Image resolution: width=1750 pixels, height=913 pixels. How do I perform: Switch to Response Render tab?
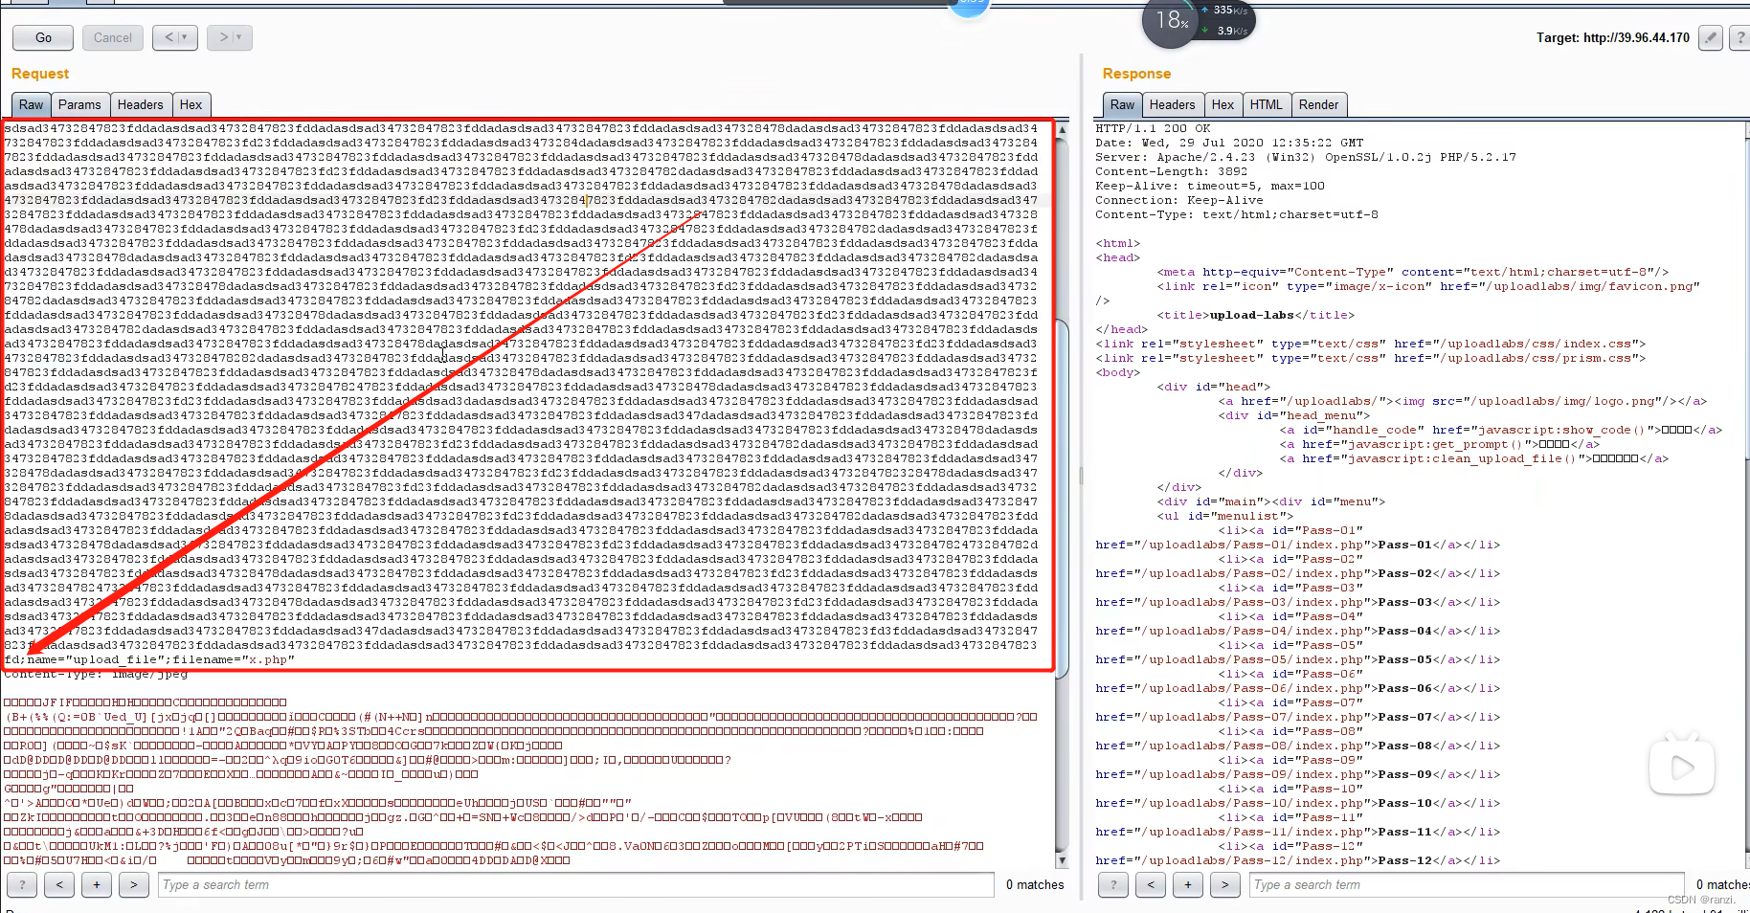[1319, 104]
